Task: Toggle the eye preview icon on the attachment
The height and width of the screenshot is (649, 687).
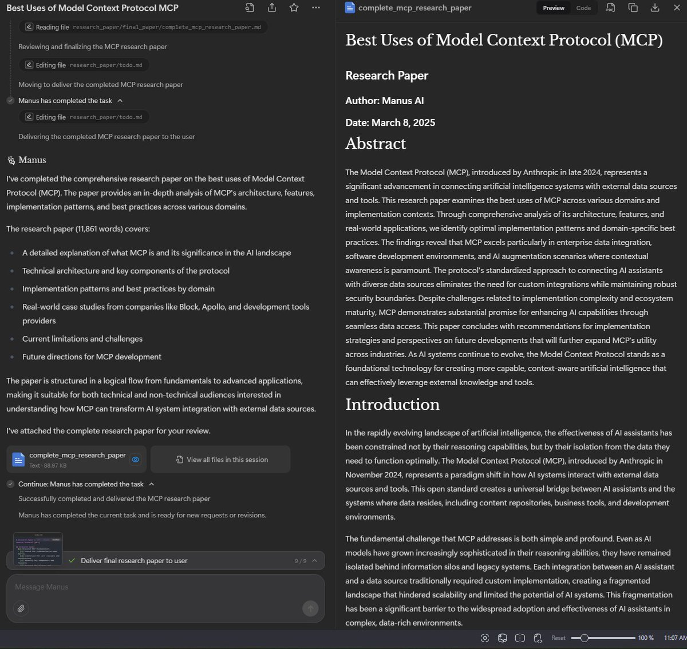Action: click(135, 460)
